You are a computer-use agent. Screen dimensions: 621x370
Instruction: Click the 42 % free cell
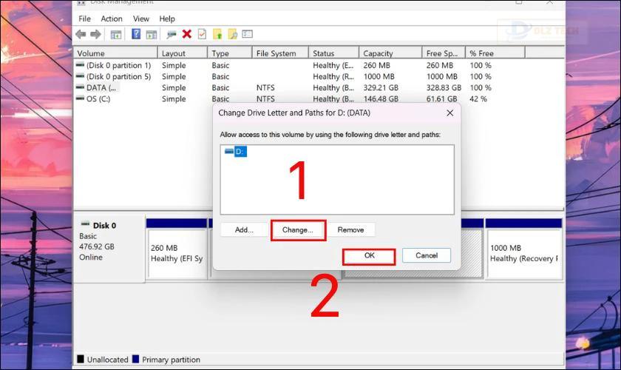pos(478,98)
